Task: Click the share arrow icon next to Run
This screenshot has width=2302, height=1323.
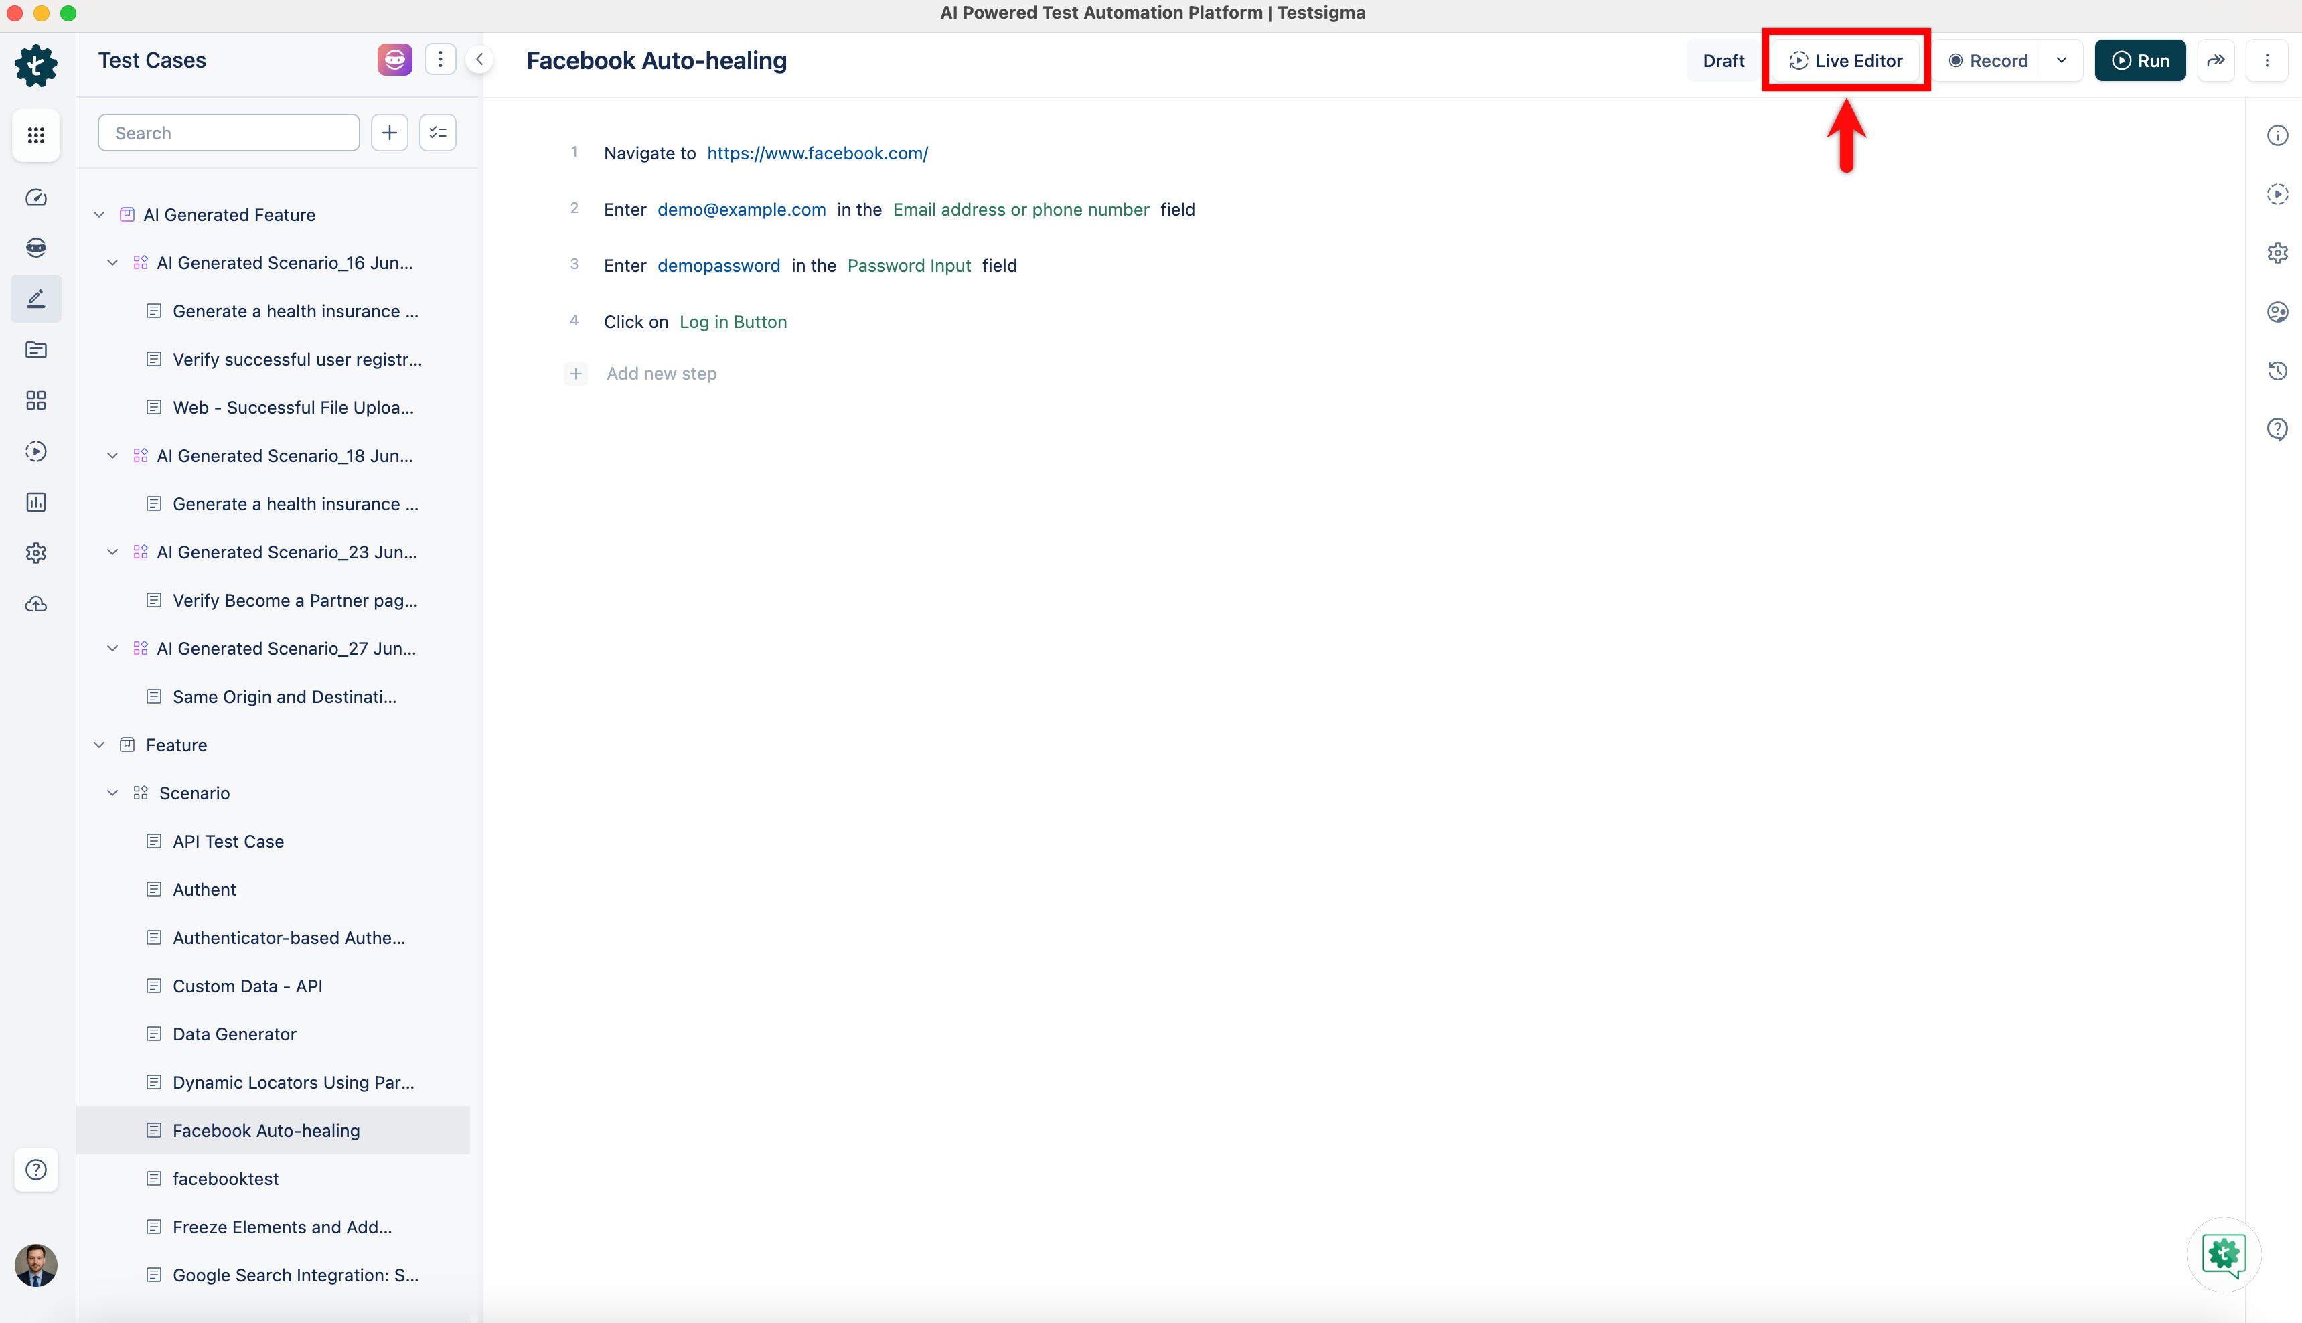Action: (2216, 61)
